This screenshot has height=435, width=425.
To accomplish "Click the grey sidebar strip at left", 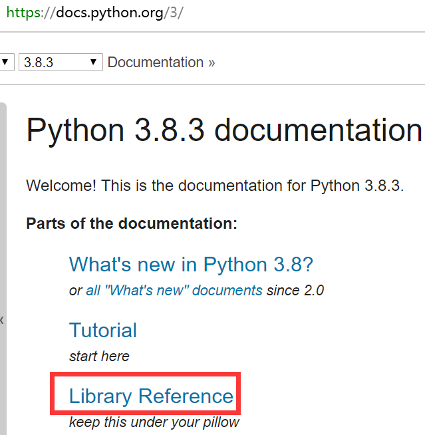I will (3, 200).
